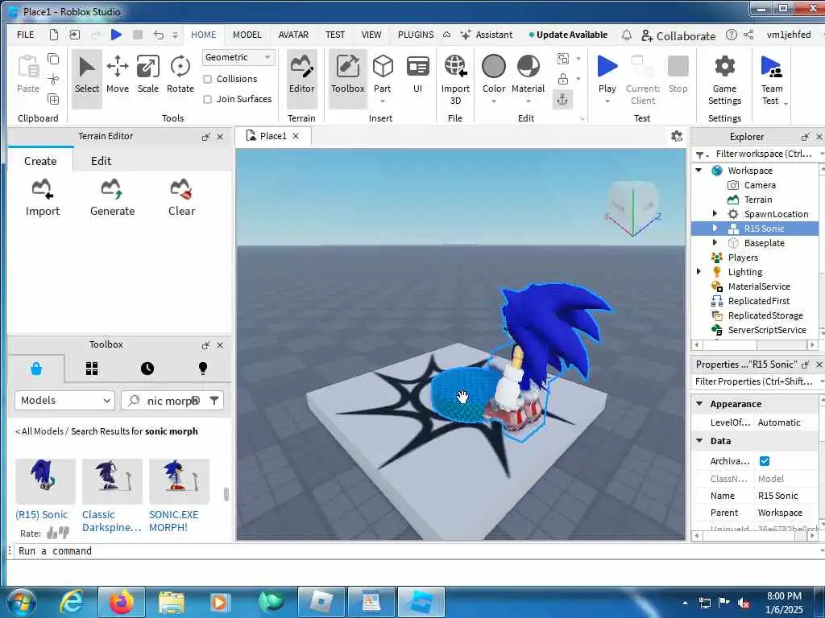Open SONIC.EXE MORPH! model link
This screenshot has width=825, height=618.
click(x=173, y=521)
